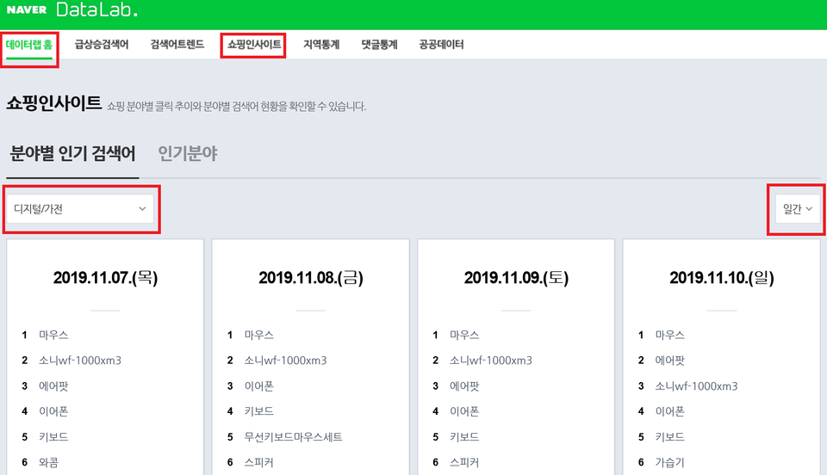Click 소니wf-1000xm3 under 2019.11.09.(토)

[490, 361]
